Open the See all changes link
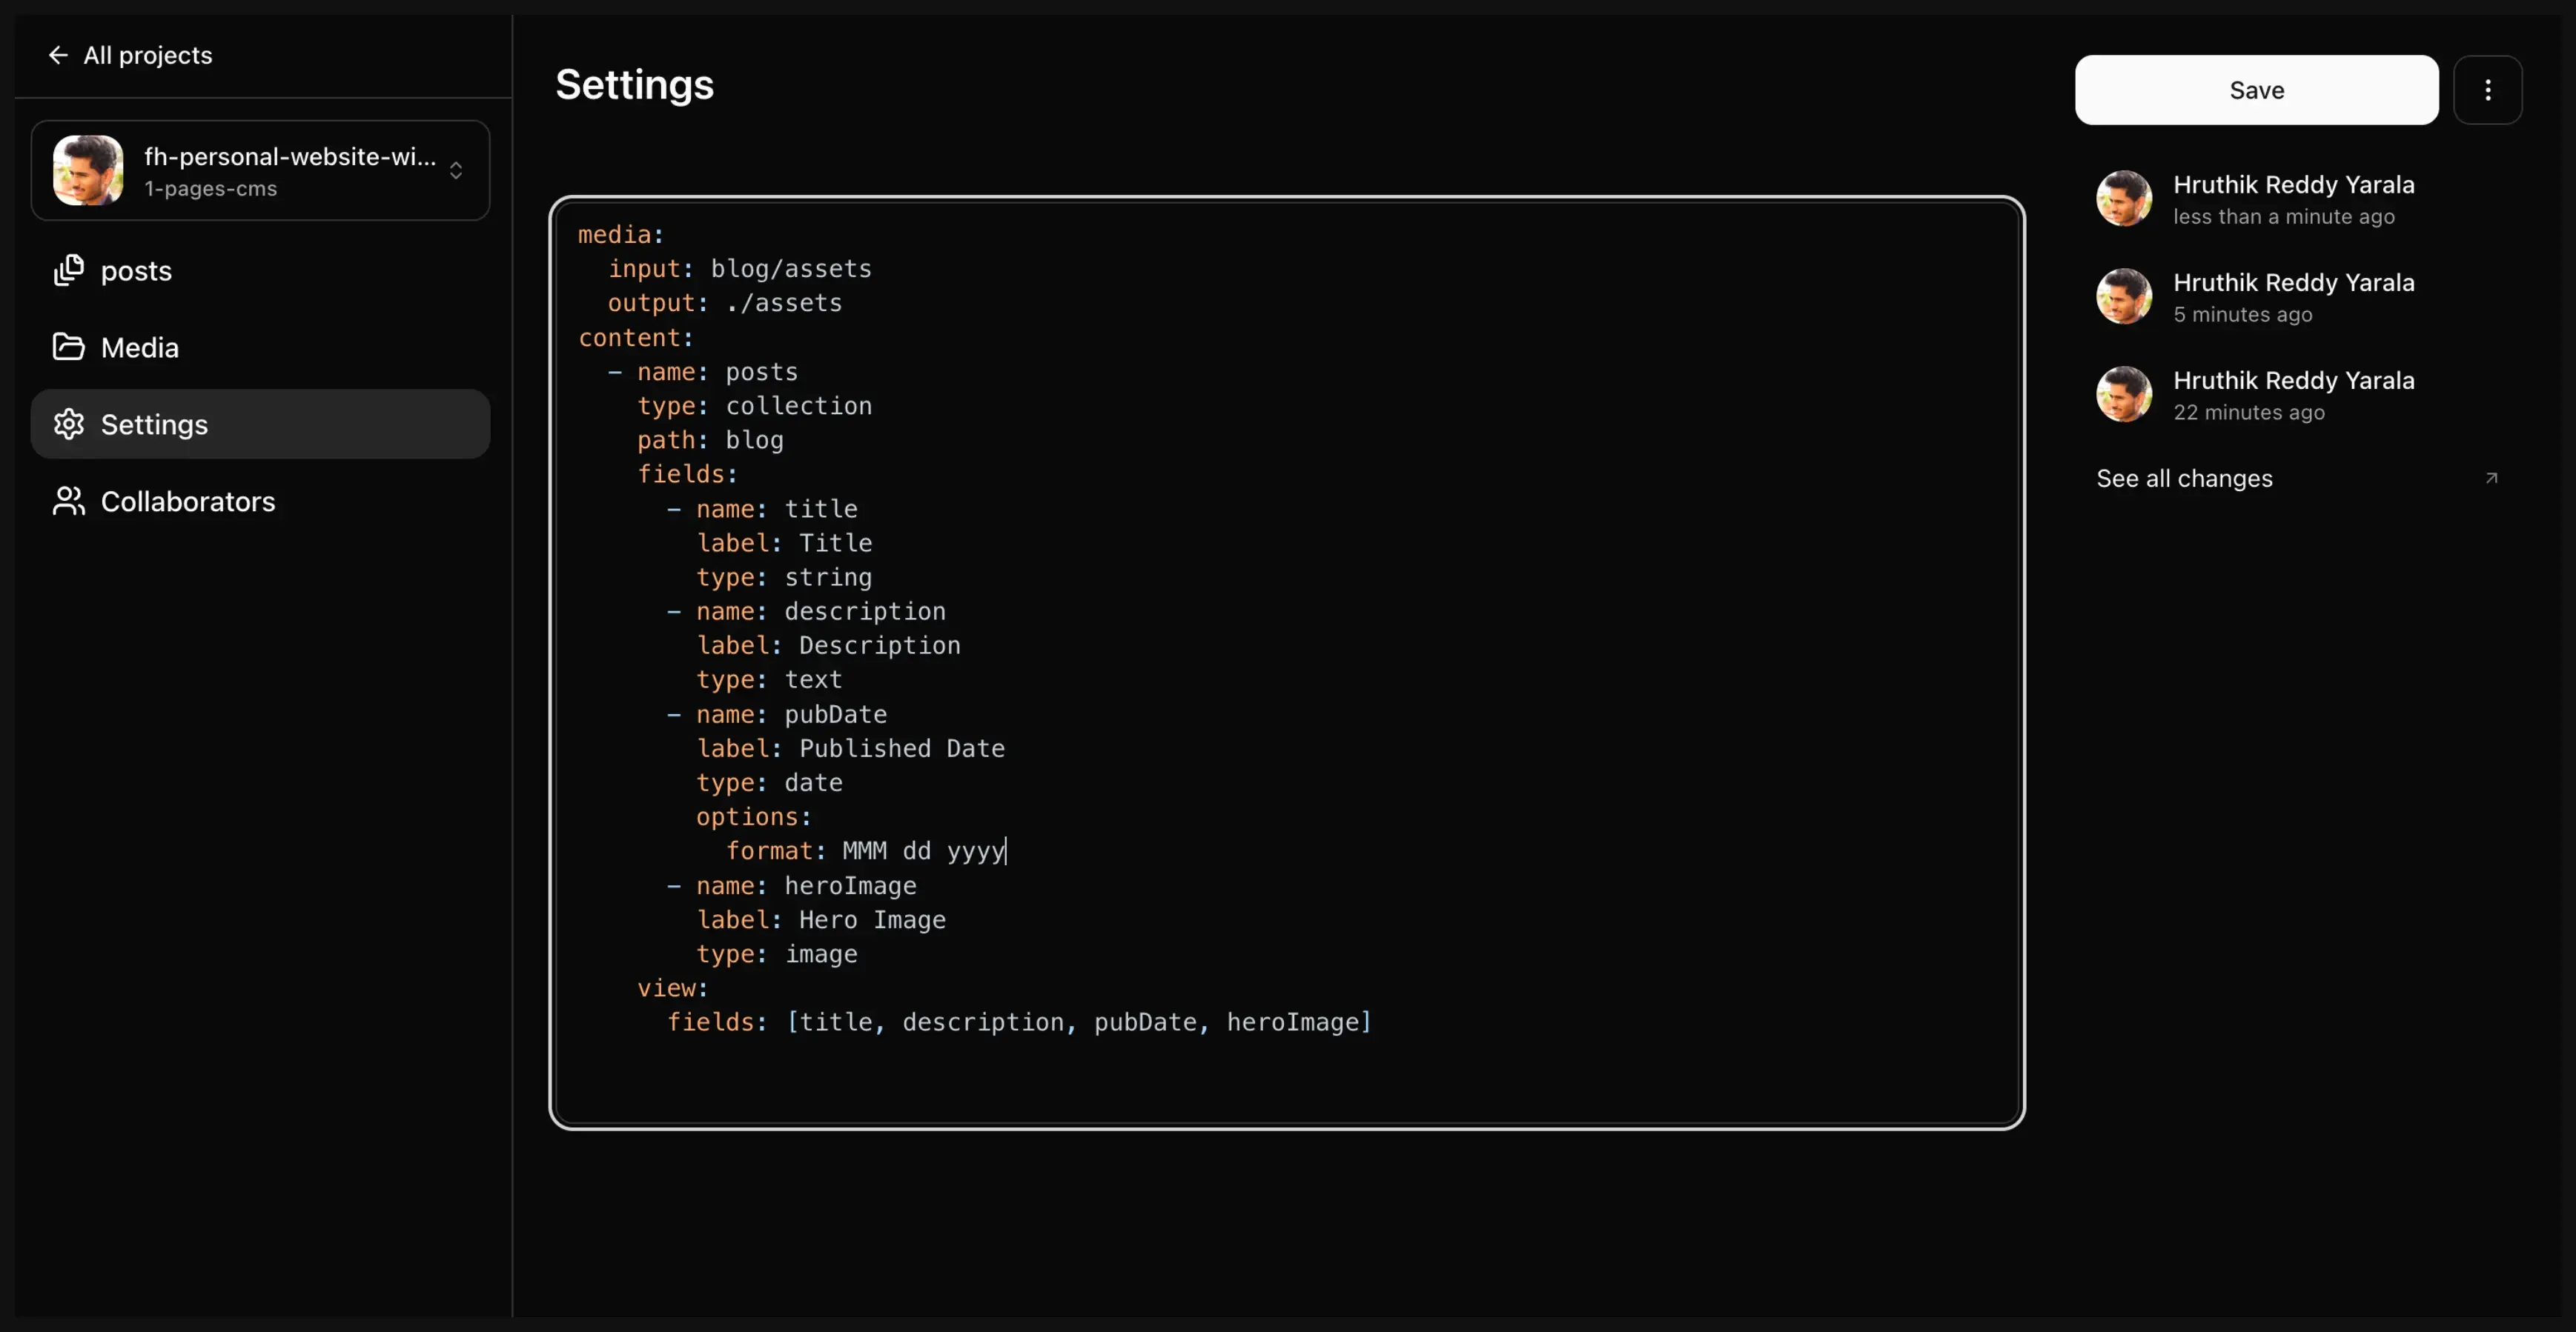 click(2184, 479)
